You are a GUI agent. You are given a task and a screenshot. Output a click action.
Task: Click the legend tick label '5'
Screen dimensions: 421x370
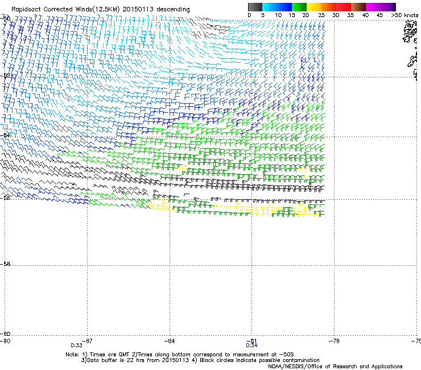point(263,15)
